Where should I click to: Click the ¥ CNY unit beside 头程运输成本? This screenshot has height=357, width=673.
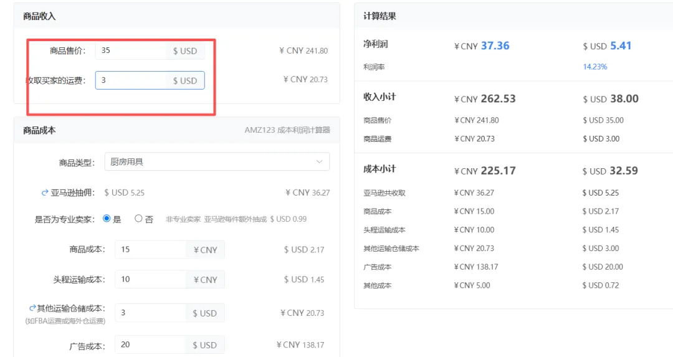click(x=205, y=280)
